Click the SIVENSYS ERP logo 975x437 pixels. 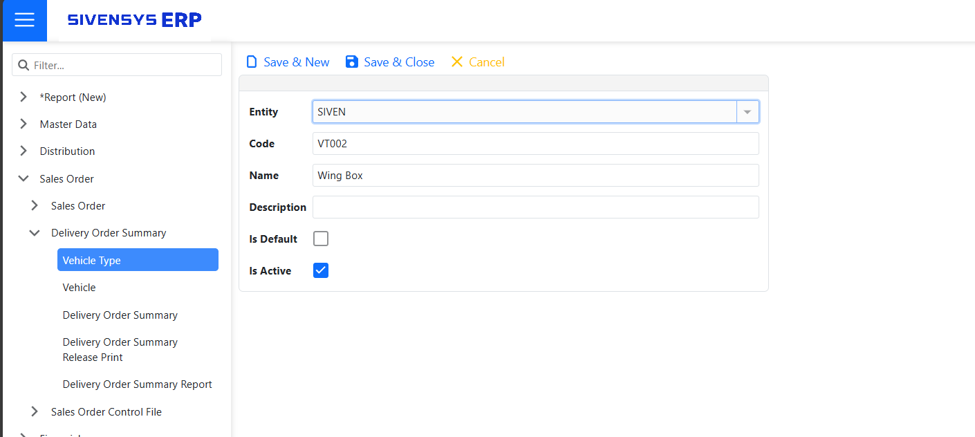(135, 20)
